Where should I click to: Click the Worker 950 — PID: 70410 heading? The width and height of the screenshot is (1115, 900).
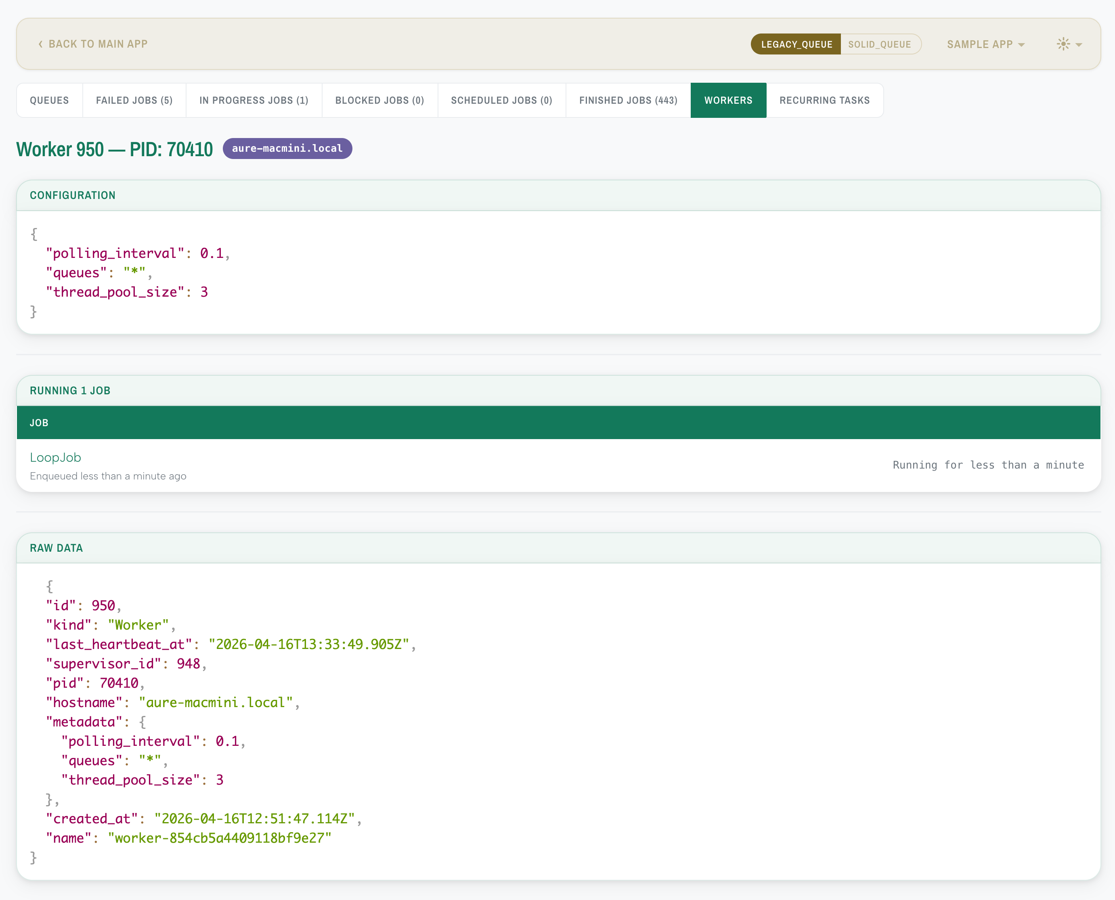pos(115,149)
